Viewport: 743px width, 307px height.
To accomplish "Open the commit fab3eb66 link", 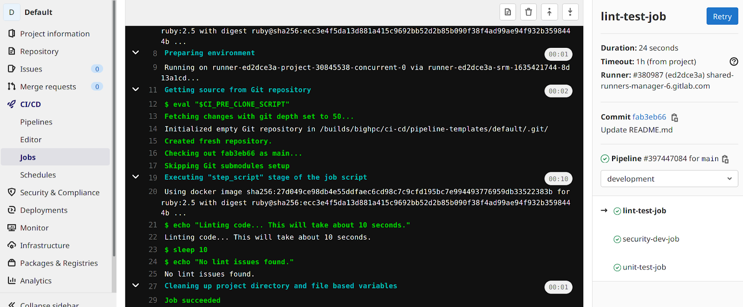I will (649, 117).
